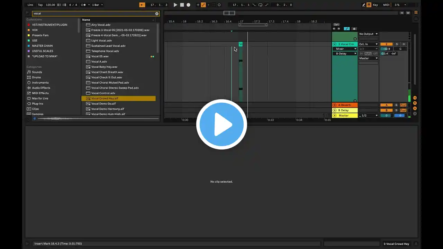This screenshot has height=249, width=443.
Task: Enable Draw Mode pencil icon
Action: [x=364, y=5]
